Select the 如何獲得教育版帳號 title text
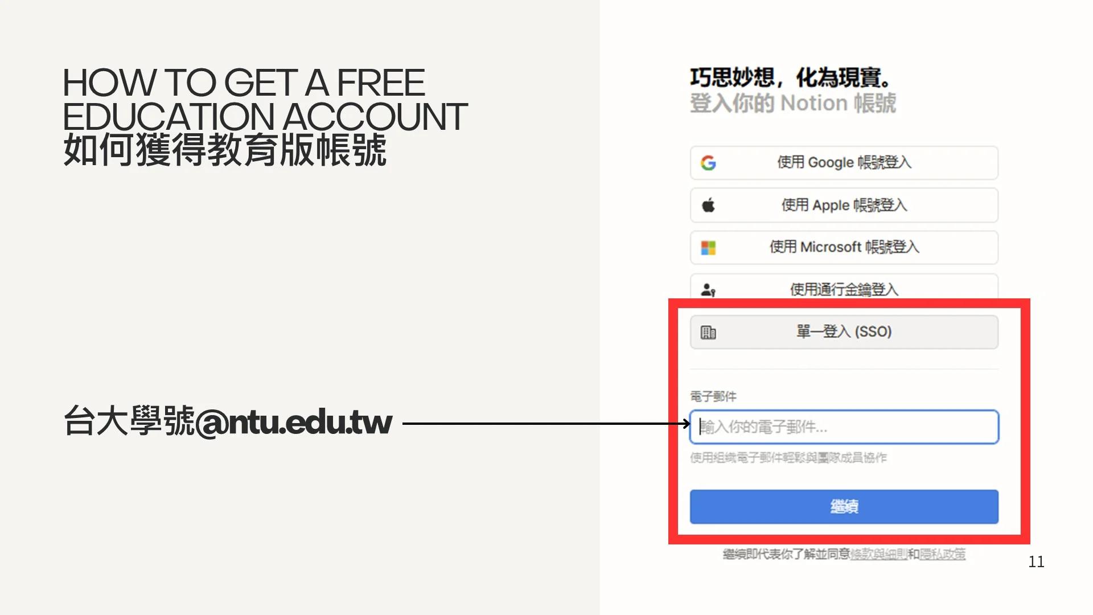This screenshot has height=615, width=1093. (x=225, y=150)
